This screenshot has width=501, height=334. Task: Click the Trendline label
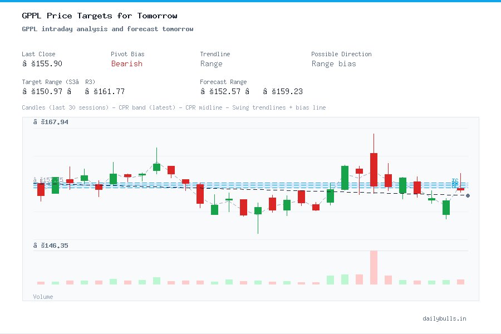pos(215,54)
